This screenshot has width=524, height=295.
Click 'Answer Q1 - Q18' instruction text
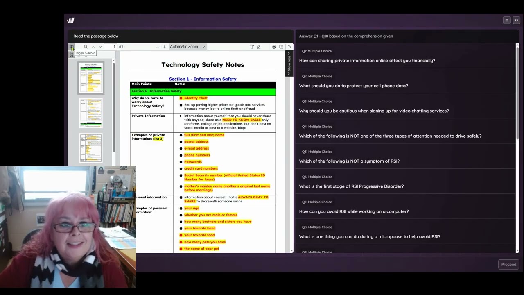tap(346, 36)
